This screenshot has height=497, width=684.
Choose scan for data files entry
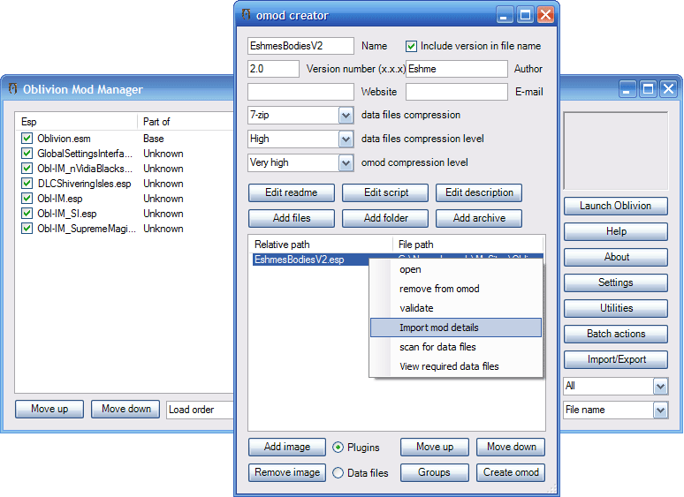coord(456,347)
